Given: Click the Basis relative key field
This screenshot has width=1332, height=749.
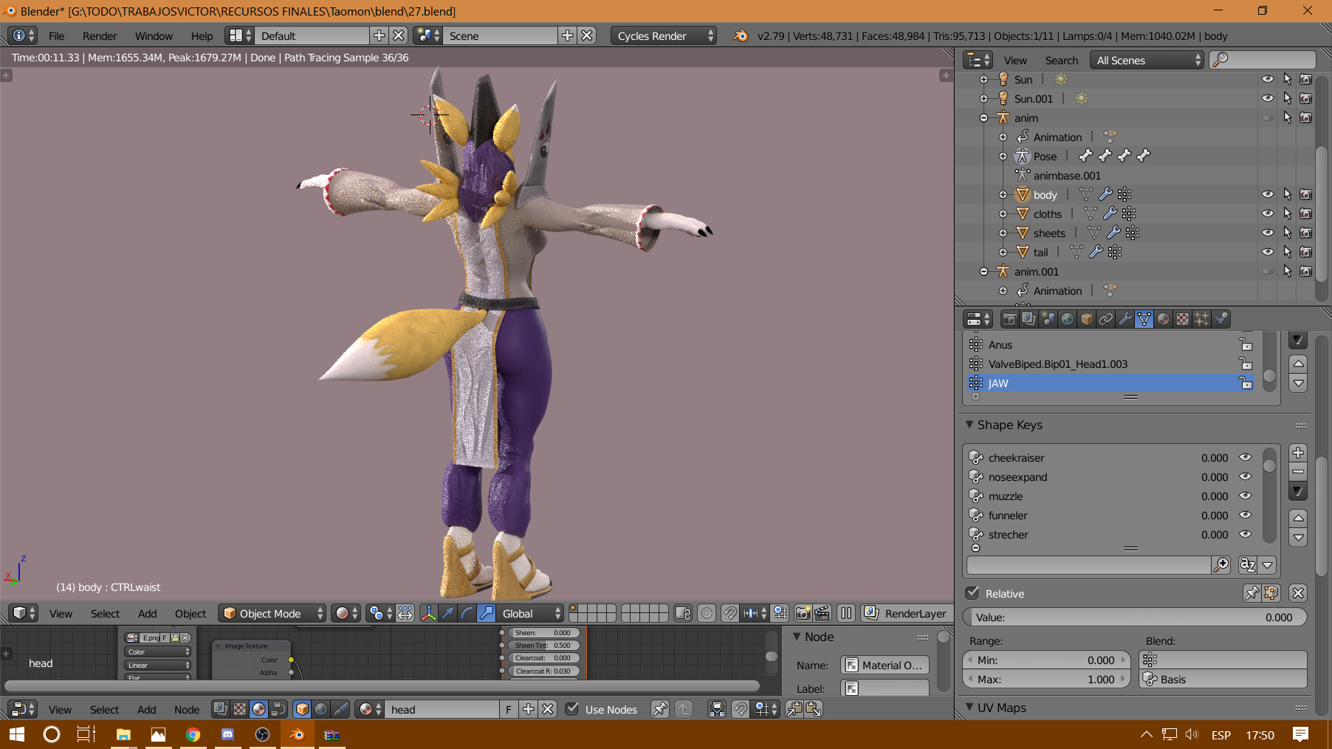Looking at the screenshot, I should (1223, 679).
